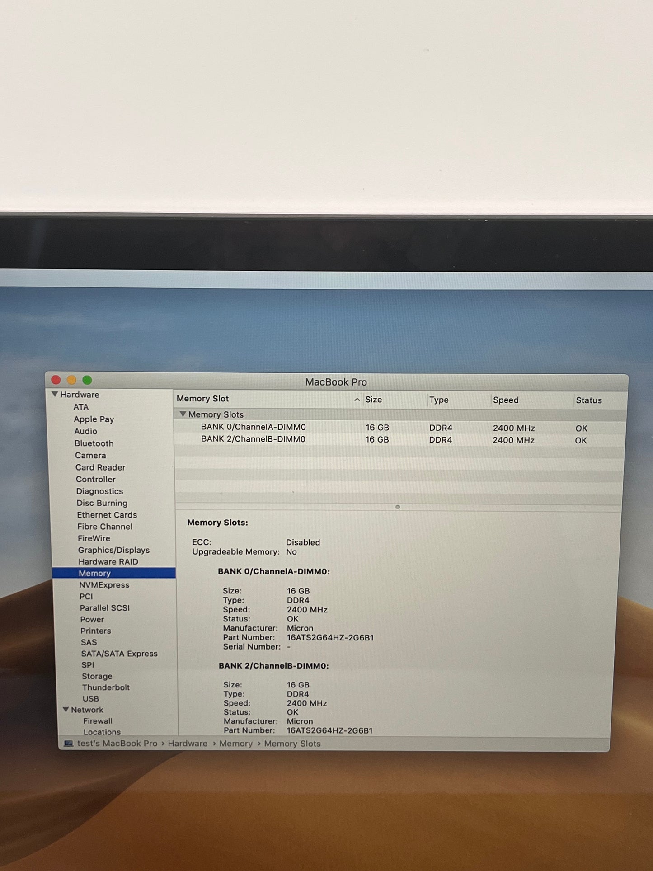Screen dimensions: 653x871
Task: Open the Printers entry
Action: click(95, 631)
